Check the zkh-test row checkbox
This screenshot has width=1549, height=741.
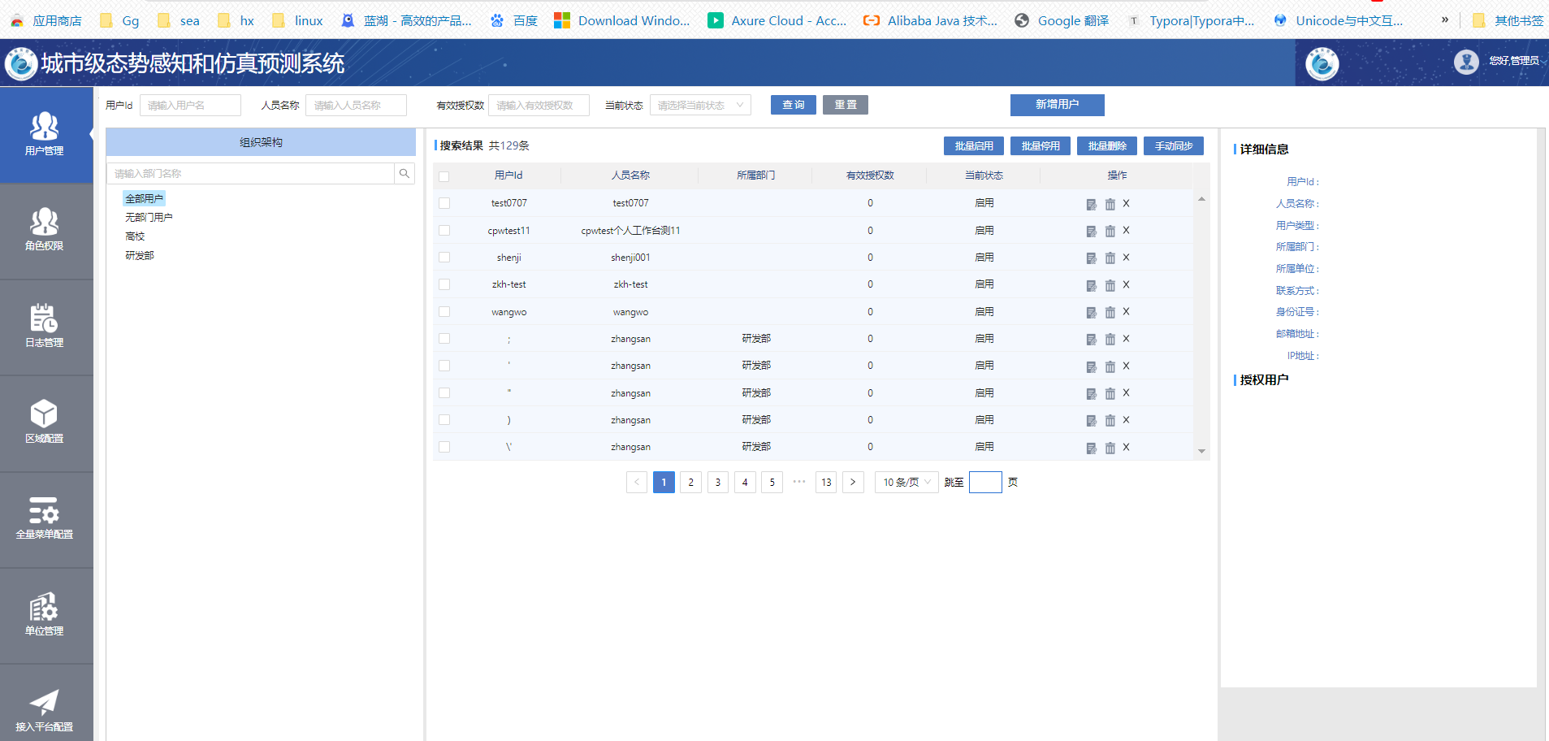coord(444,284)
